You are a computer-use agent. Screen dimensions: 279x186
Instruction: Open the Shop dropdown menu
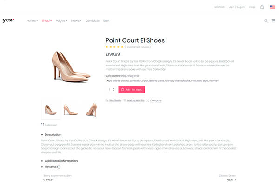pyautogui.click(x=46, y=20)
